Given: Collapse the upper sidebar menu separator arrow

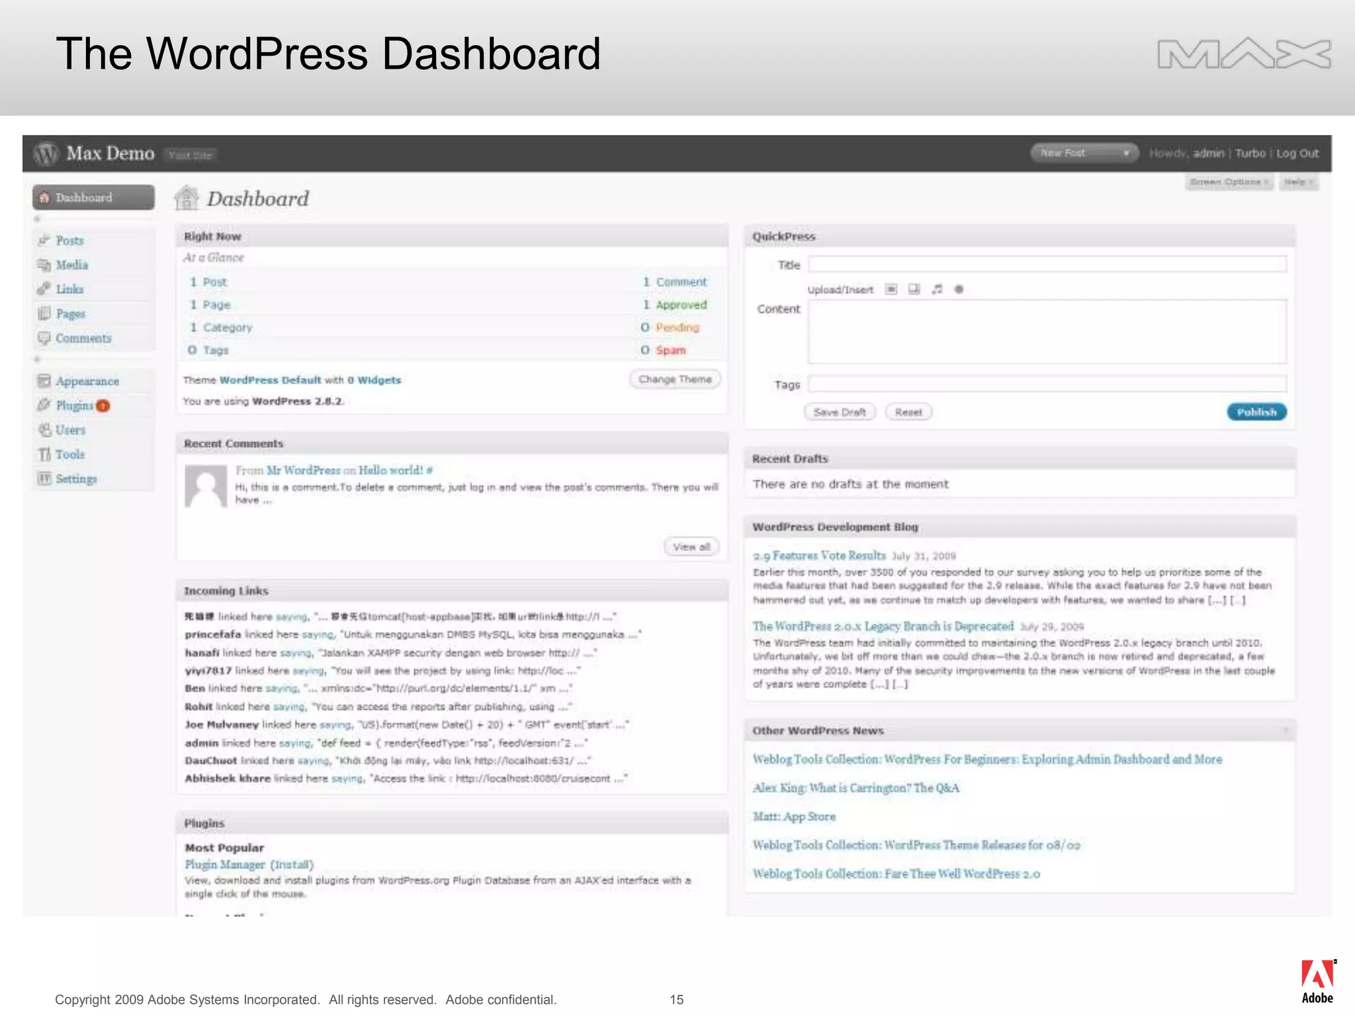Looking at the screenshot, I should (x=38, y=219).
